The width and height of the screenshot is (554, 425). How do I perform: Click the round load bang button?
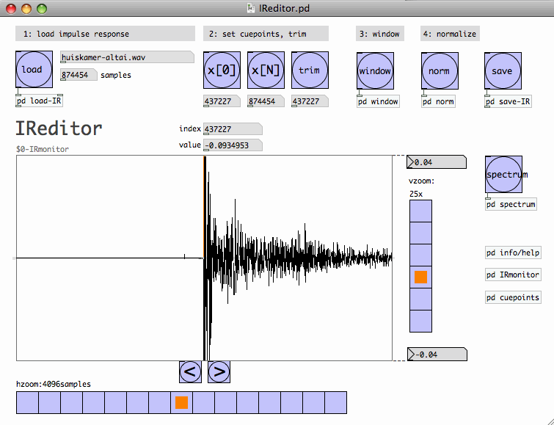[33, 70]
